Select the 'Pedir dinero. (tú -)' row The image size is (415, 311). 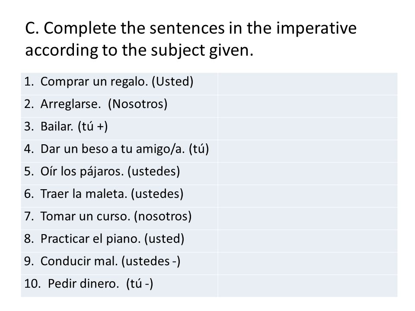(209, 286)
